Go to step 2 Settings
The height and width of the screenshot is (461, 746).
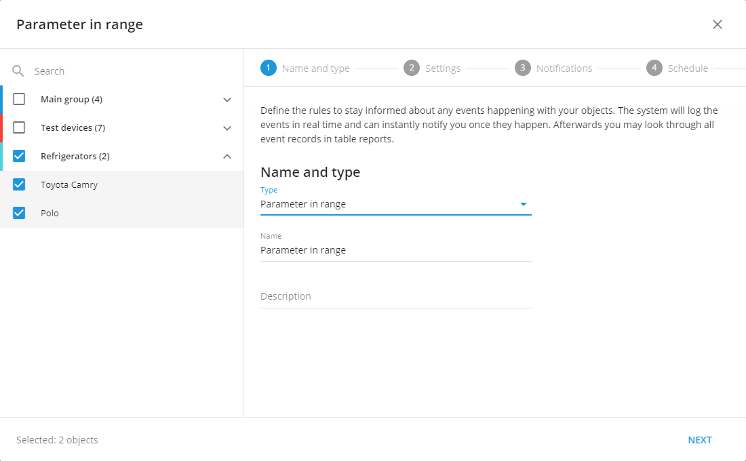[432, 68]
